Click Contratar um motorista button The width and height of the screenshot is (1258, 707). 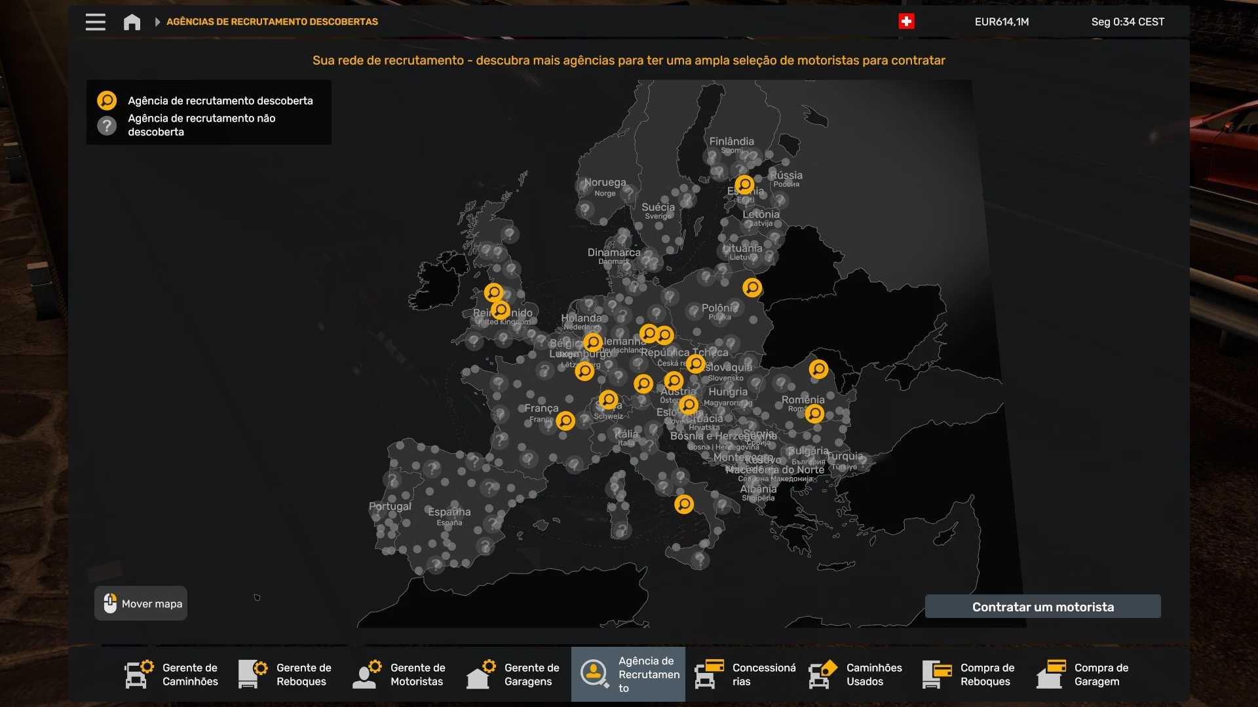(x=1042, y=607)
